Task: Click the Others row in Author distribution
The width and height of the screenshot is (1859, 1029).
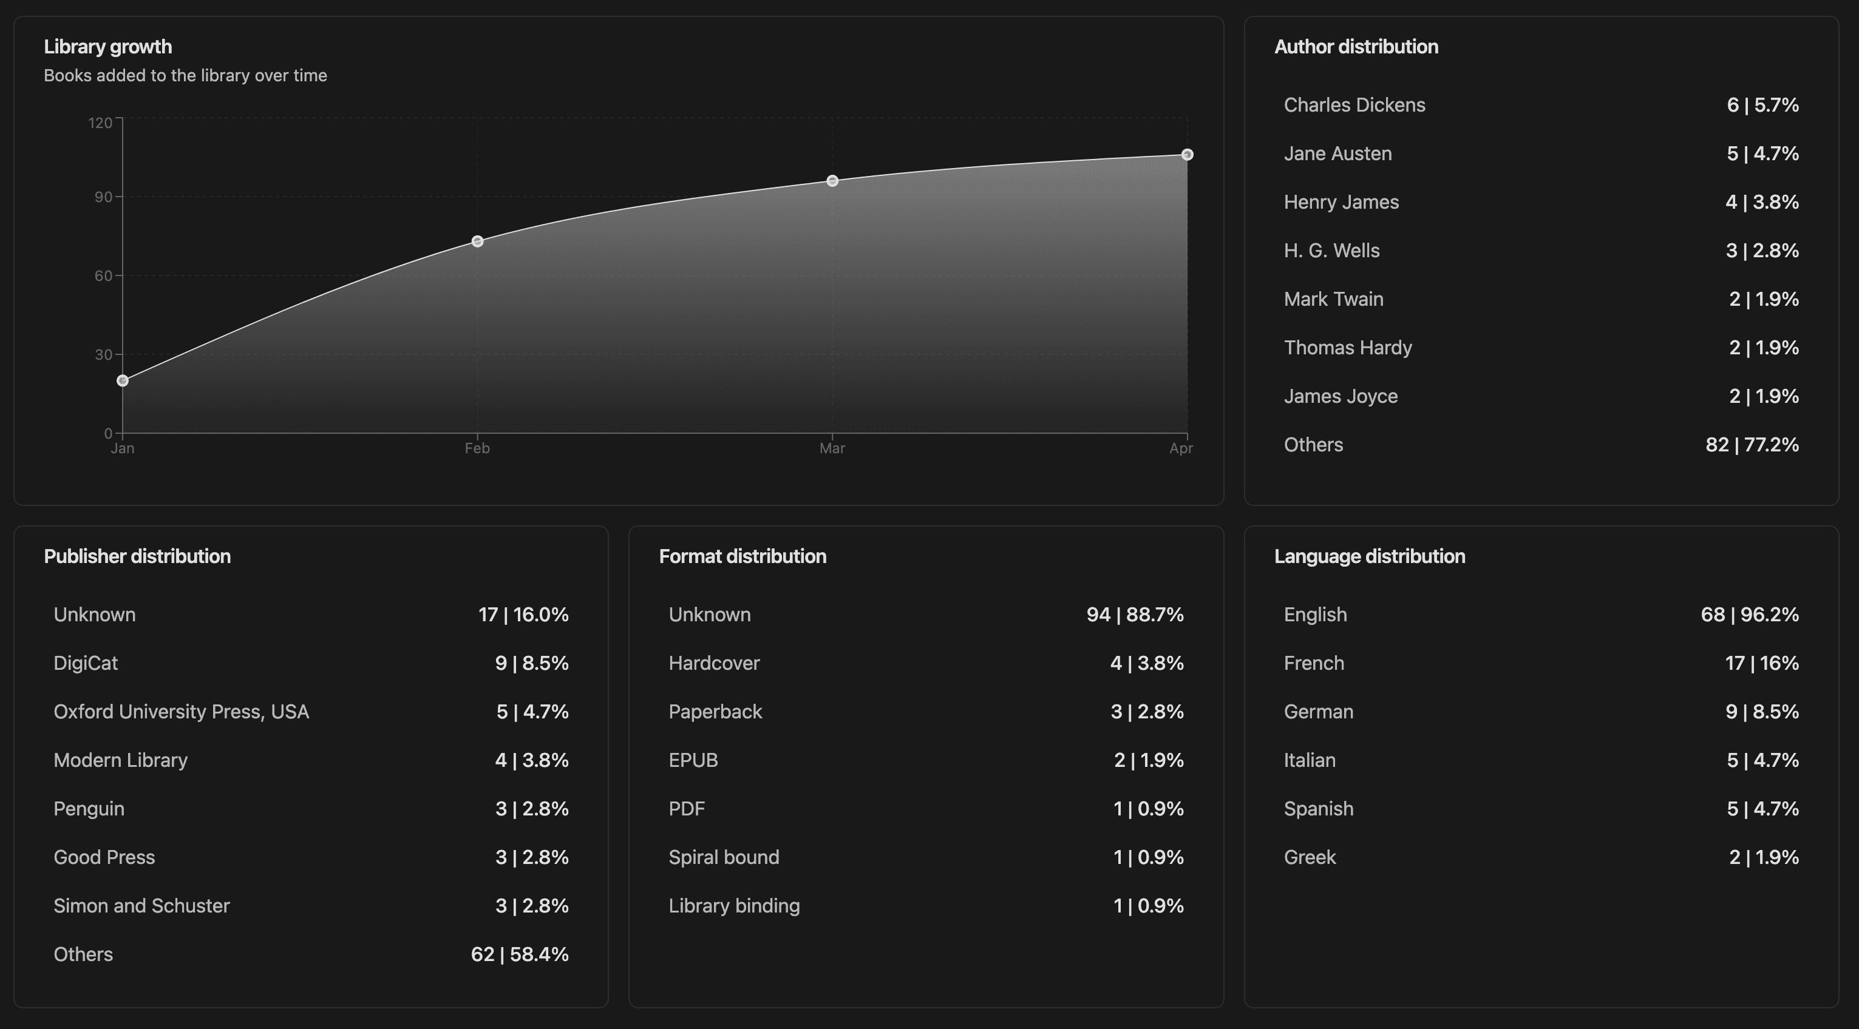Action: (1313, 444)
